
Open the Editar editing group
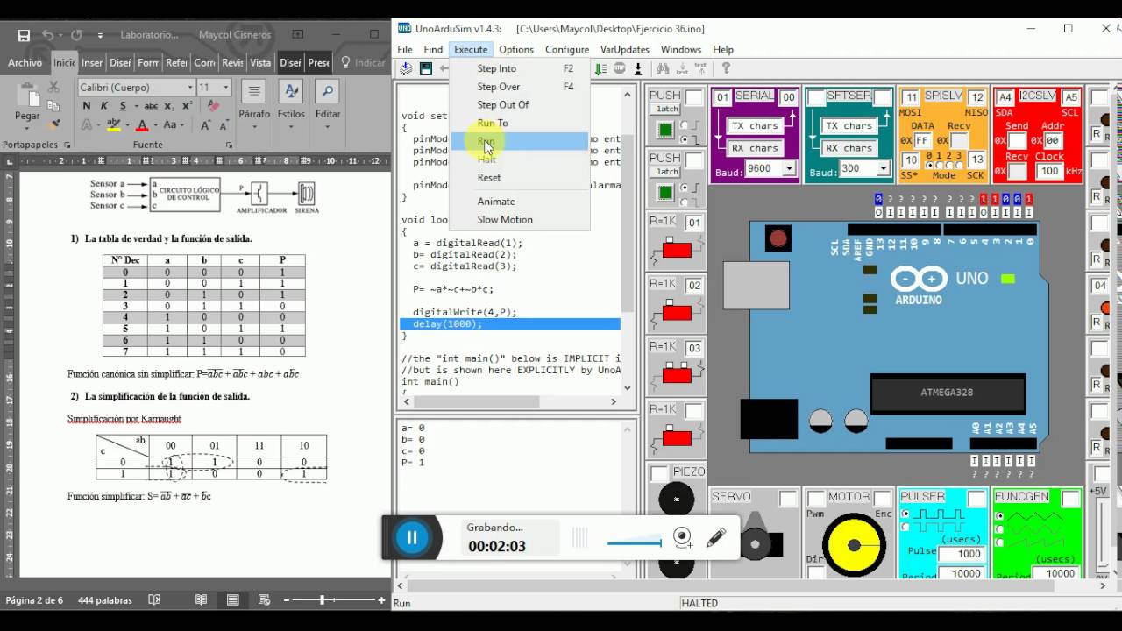[x=328, y=103]
